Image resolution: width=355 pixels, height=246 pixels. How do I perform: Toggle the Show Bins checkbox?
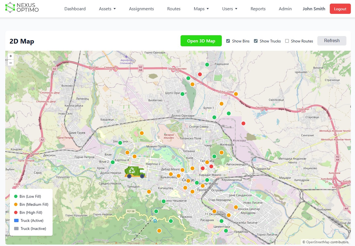[228, 41]
